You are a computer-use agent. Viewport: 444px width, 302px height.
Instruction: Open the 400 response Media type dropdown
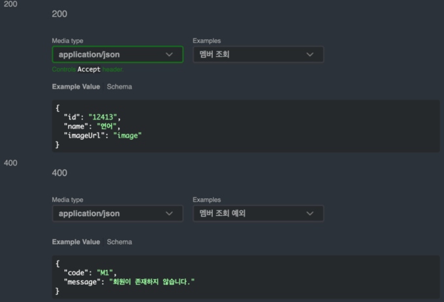(118, 213)
